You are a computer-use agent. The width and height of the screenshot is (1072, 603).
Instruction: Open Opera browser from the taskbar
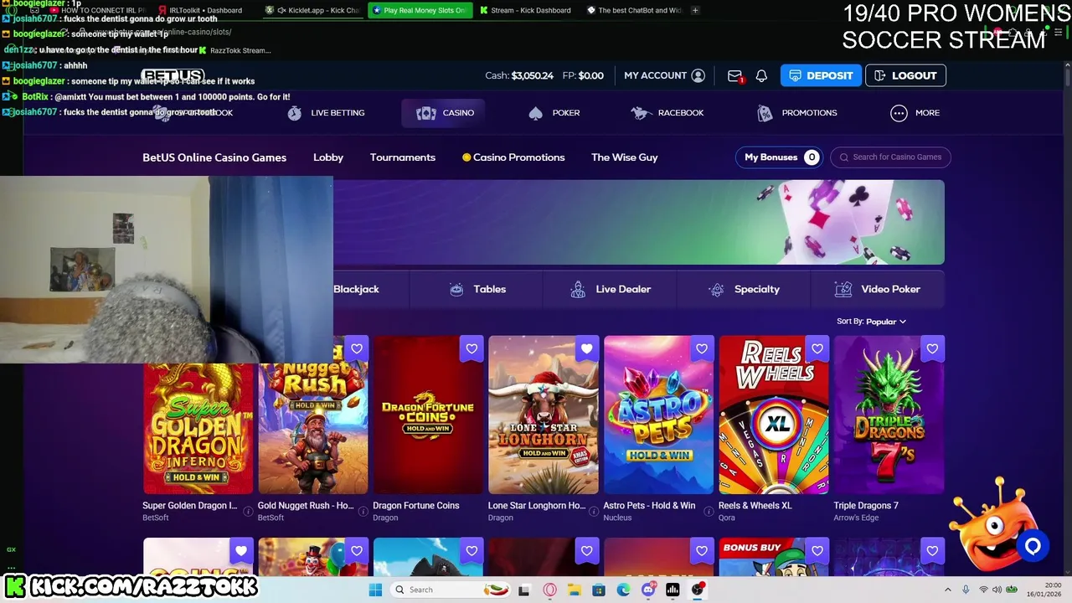click(549, 590)
